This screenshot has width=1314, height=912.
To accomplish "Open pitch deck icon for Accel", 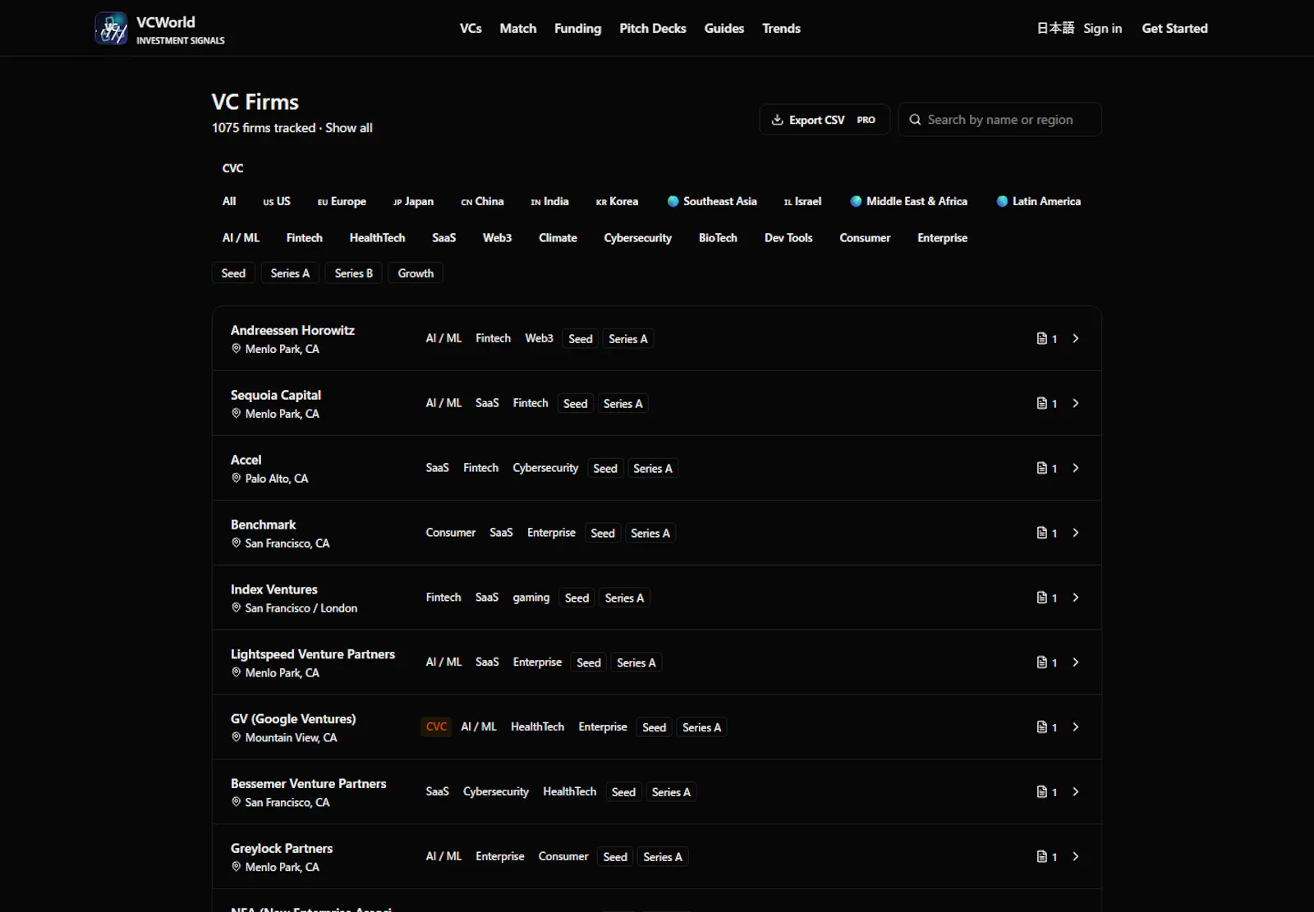I will 1041,468.
